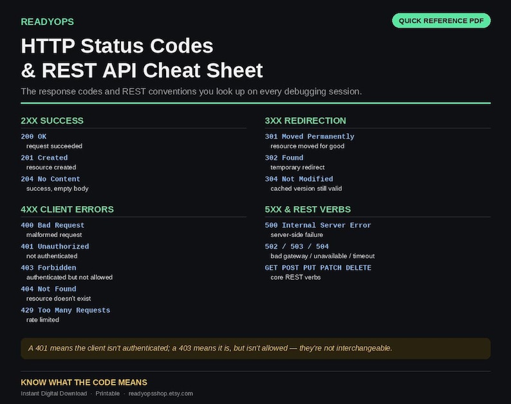Viewport: 511px width, 404px height.
Task: Select the '502 / 503 / 504' entry
Action: [x=297, y=247]
